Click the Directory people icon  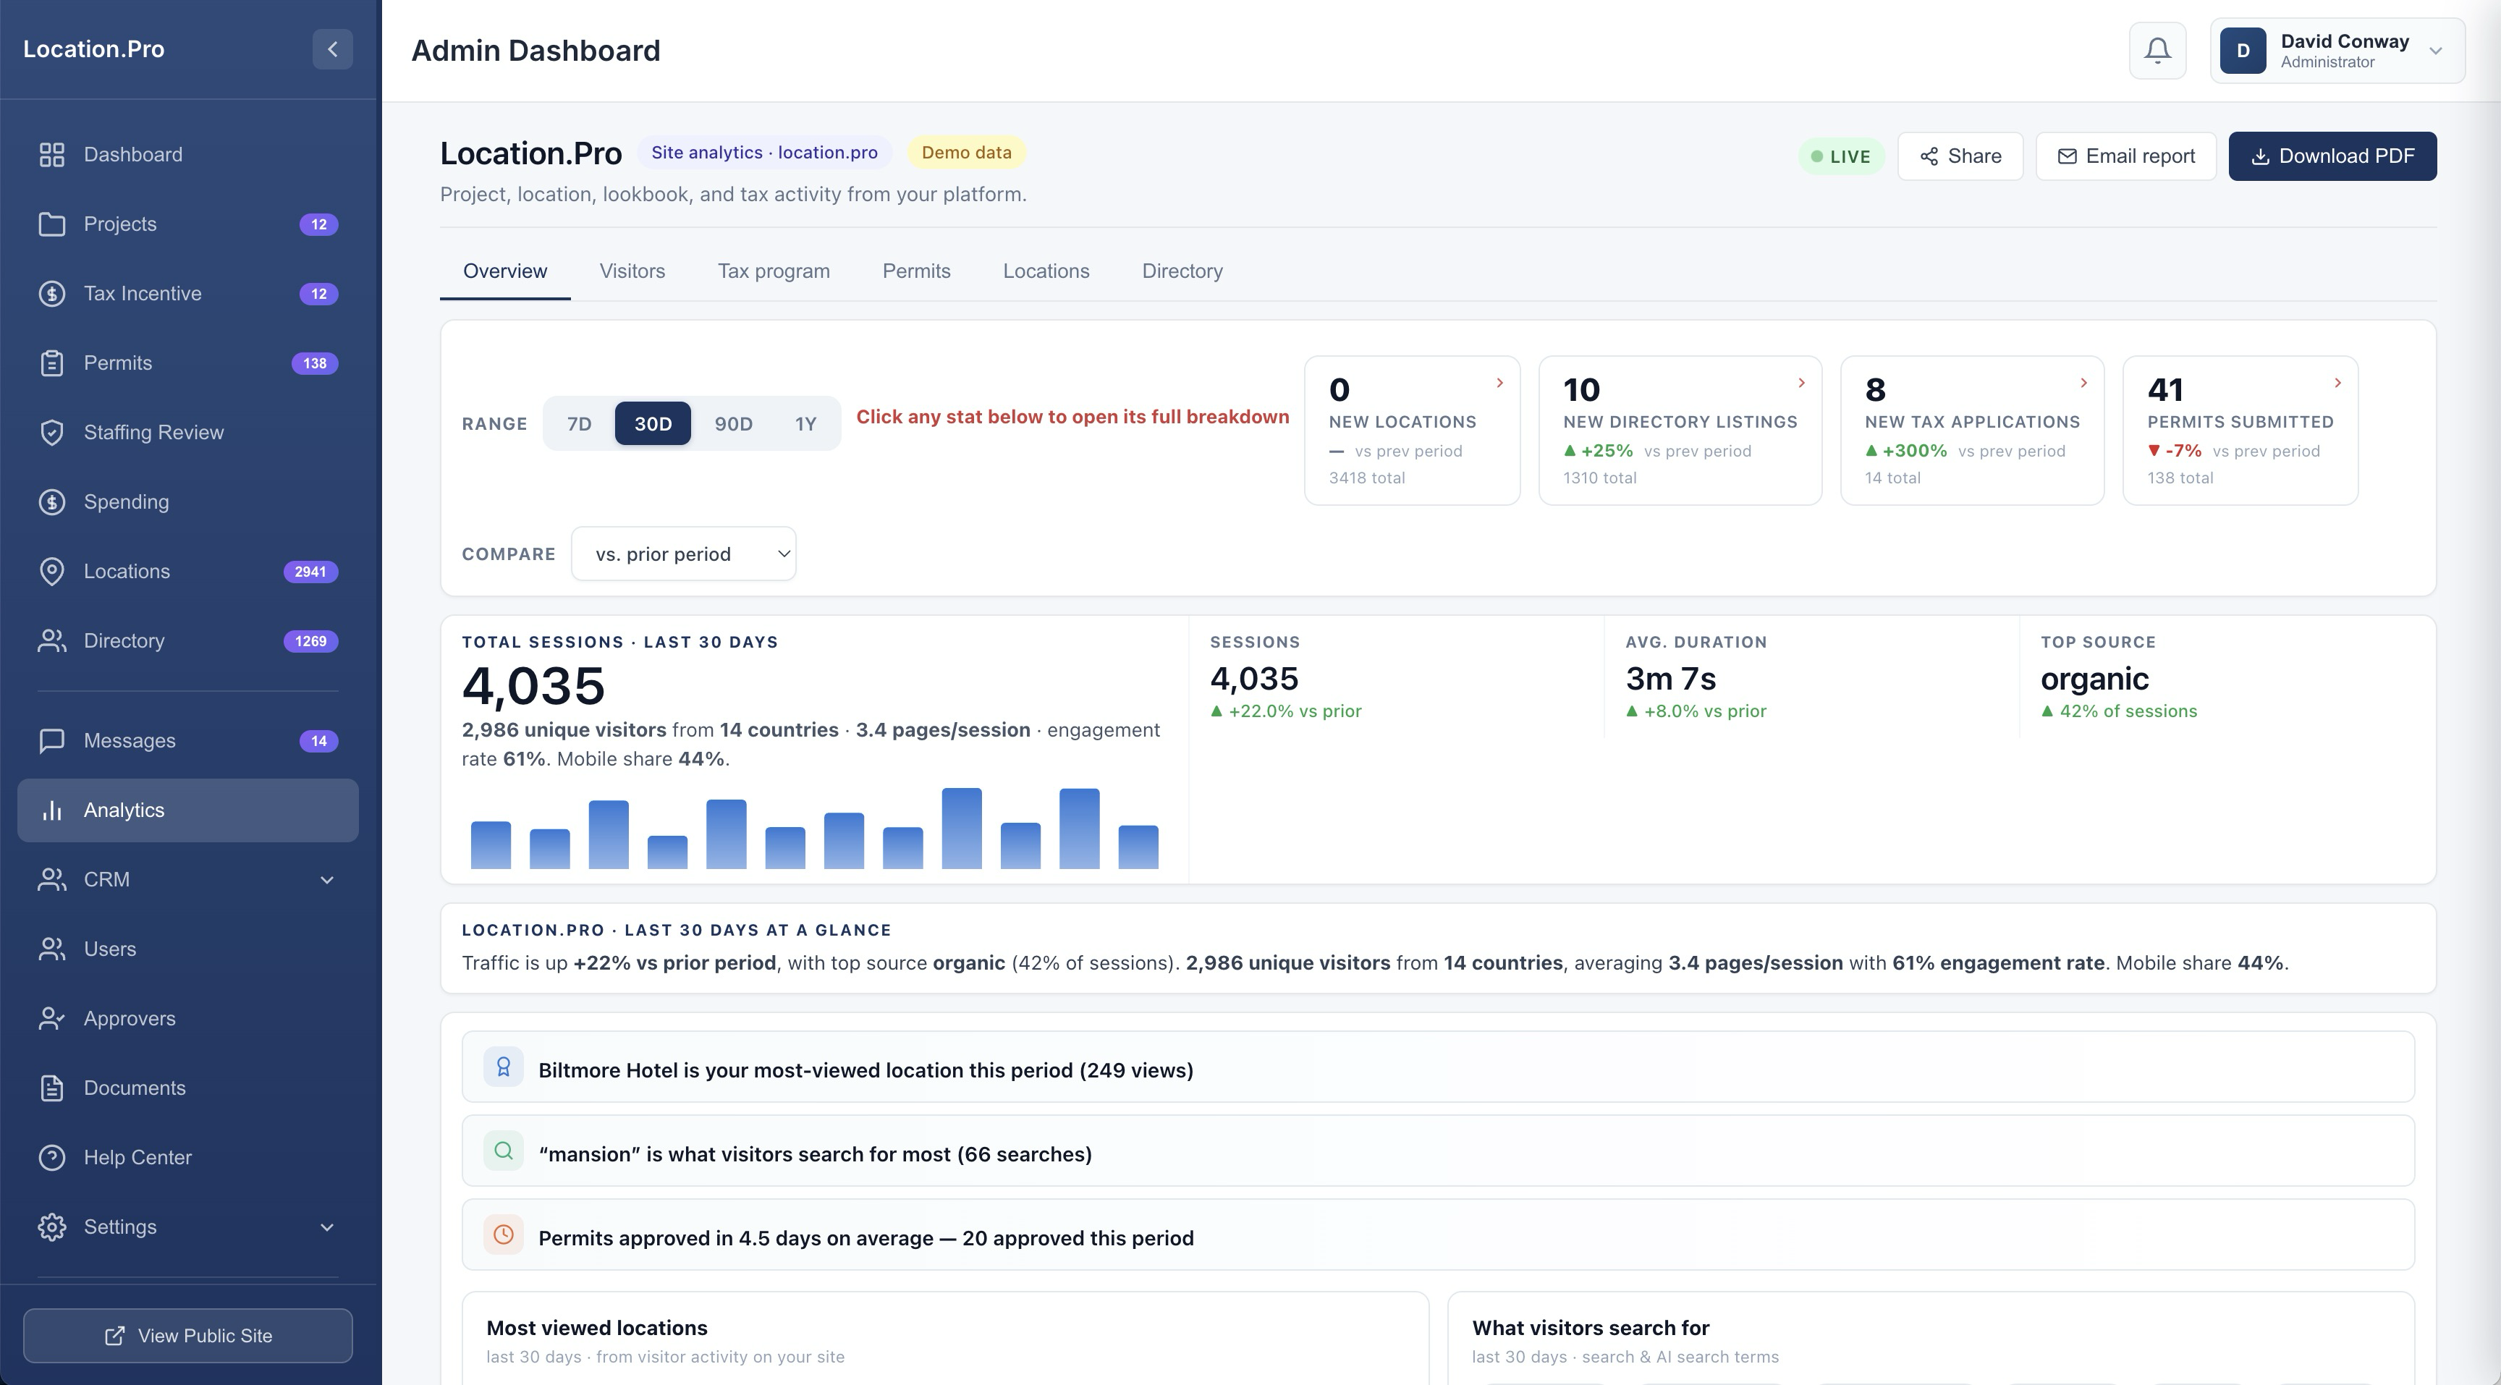pos(51,640)
